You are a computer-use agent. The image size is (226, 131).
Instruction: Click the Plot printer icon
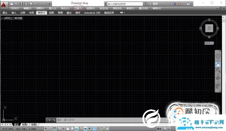(31, 4)
